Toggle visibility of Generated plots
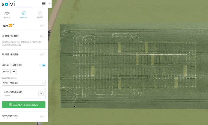Image resolution: width=208 pixels, height=125 pixels. (41, 93)
